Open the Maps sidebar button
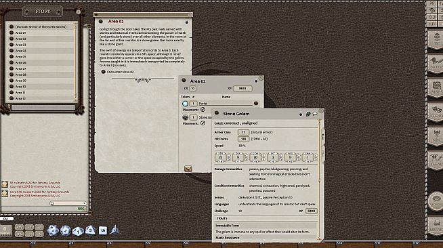 click(436, 88)
